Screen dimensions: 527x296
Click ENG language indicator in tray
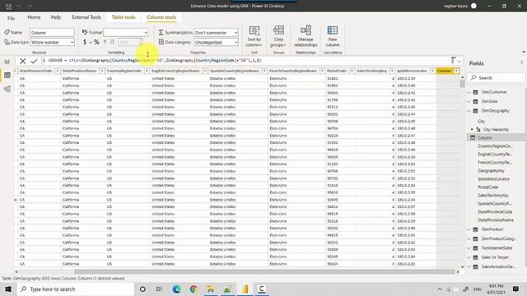tap(478, 289)
